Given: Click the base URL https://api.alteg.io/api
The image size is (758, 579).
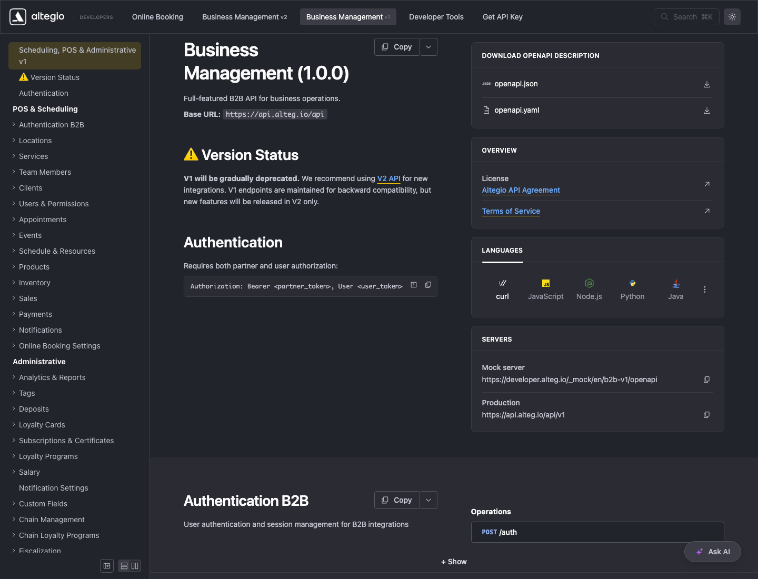Looking at the screenshot, I should tap(275, 114).
